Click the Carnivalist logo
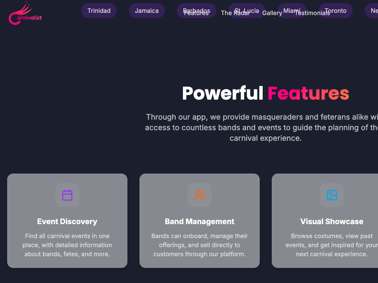The width and height of the screenshot is (378, 283). (25, 13)
